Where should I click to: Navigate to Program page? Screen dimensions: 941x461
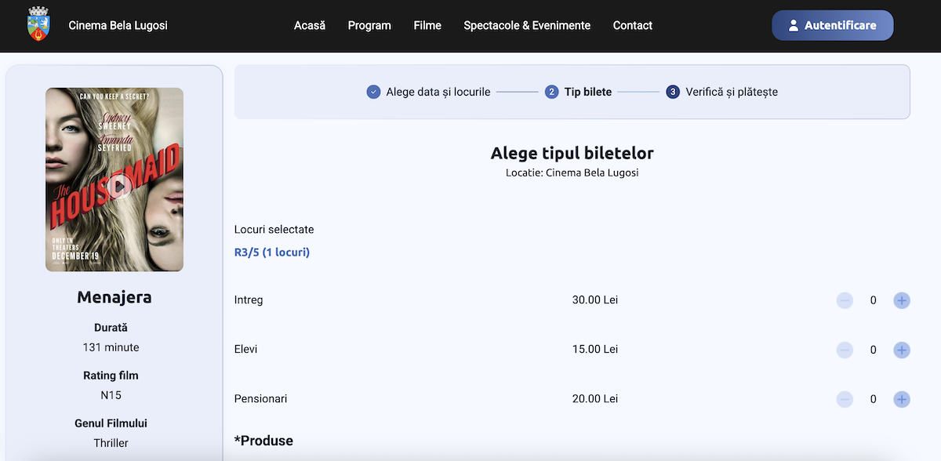coord(369,25)
